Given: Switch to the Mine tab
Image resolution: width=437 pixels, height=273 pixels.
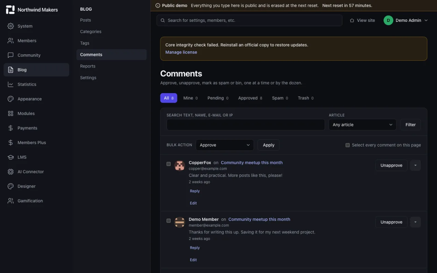Looking at the screenshot, I should (x=191, y=98).
